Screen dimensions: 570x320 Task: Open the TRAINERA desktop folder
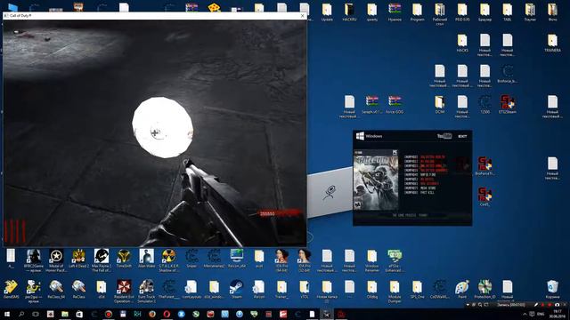tap(552, 43)
